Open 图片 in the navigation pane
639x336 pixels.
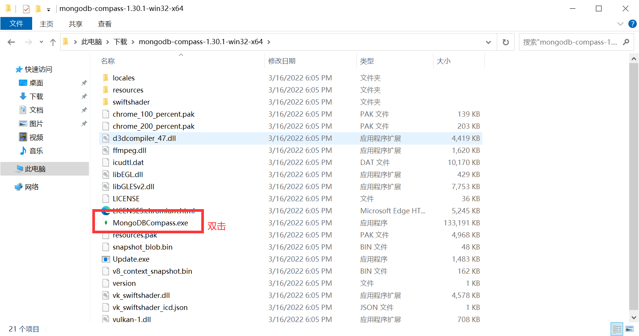(36, 124)
